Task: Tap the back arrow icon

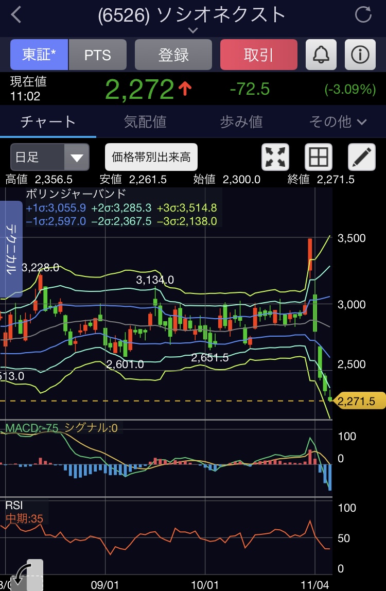Action: pyautogui.click(x=16, y=15)
